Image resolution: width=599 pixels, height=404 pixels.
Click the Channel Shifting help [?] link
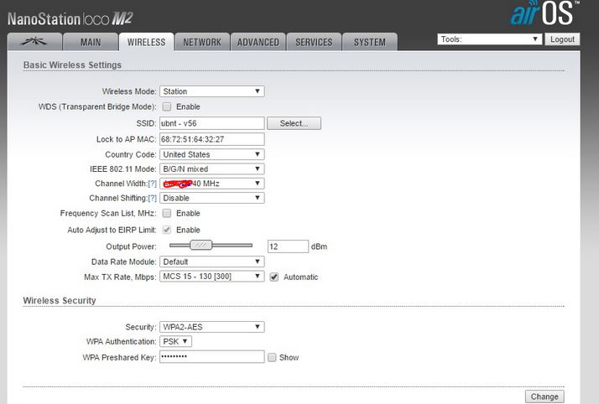(152, 198)
